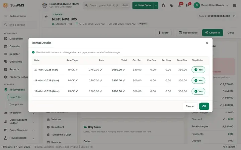Edit total pencil in 19-Oct-2026 row
The width and height of the screenshot is (241, 150).
pos(124,91)
